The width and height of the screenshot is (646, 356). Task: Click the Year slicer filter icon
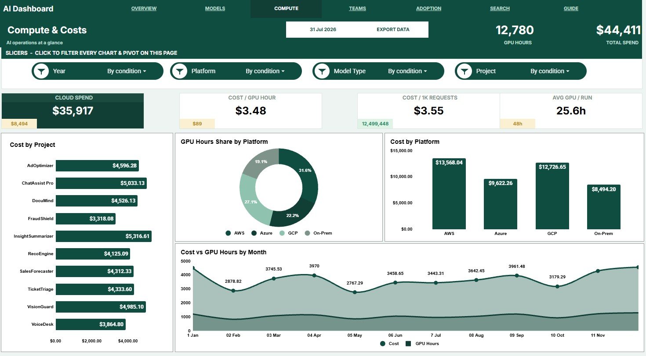pos(41,71)
